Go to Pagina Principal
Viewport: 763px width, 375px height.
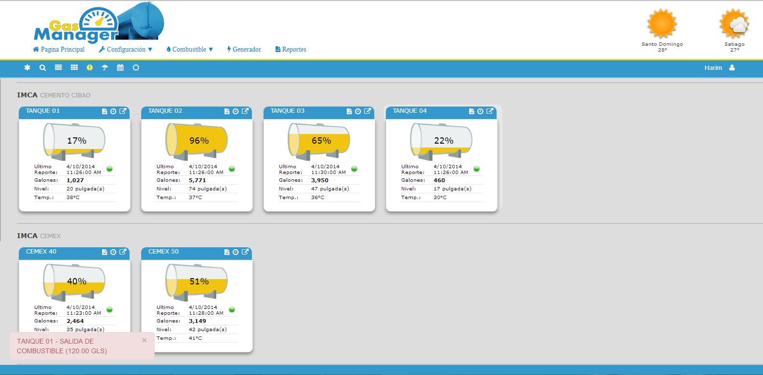59,50
